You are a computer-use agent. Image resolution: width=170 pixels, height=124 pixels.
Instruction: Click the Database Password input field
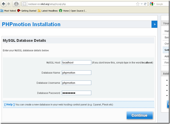pyautogui.click(x=77, y=93)
